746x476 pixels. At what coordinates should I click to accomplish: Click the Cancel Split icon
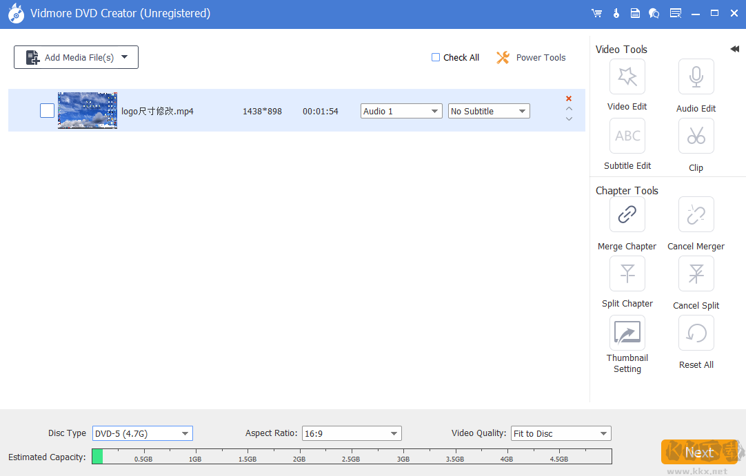click(x=696, y=273)
